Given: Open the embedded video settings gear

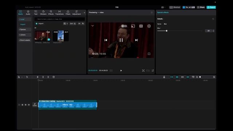Looking at the screenshot, I should coord(149,26).
